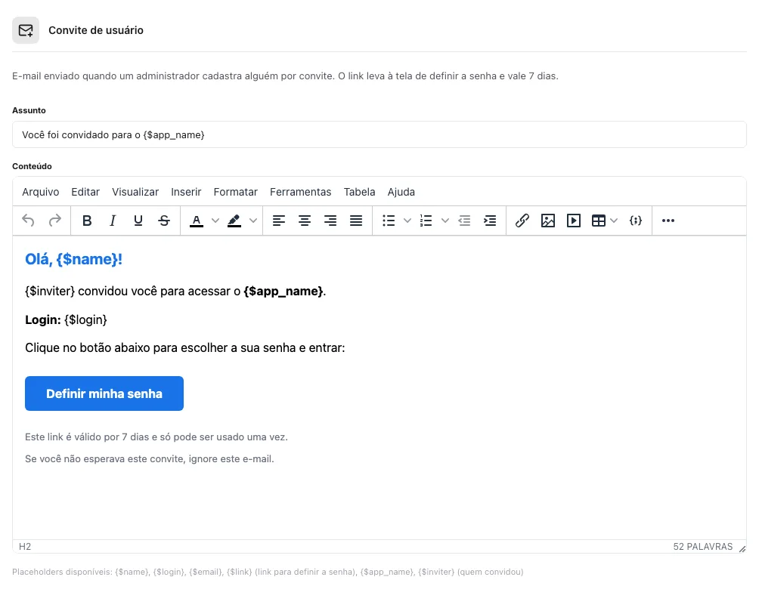Insert an image
Image resolution: width=759 pixels, height=611 pixels.
pos(548,221)
